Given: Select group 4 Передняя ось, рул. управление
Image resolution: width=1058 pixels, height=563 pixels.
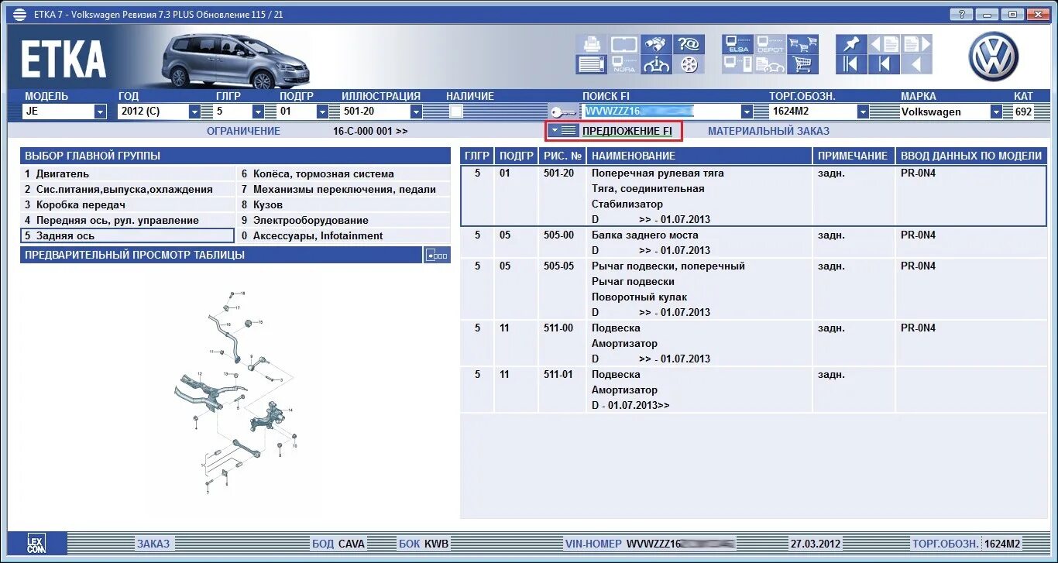Looking at the screenshot, I should (127, 221).
